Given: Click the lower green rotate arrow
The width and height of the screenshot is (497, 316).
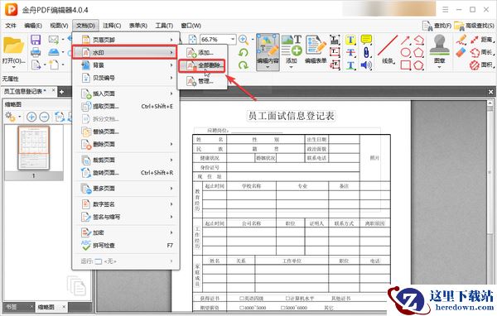Looking at the screenshot, I should click(x=244, y=65).
